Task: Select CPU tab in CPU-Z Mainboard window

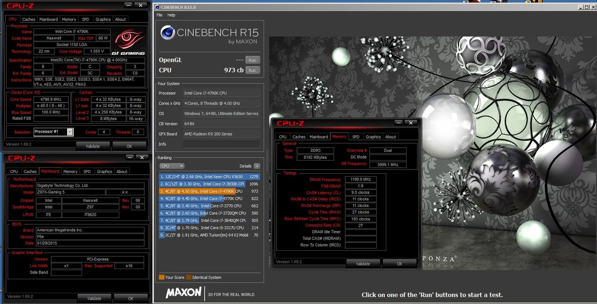Action: tap(14, 171)
